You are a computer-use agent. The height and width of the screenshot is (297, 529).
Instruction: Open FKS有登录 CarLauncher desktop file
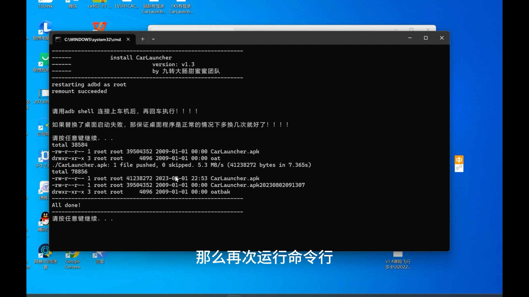pyautogui.click(x=181, y=7)
